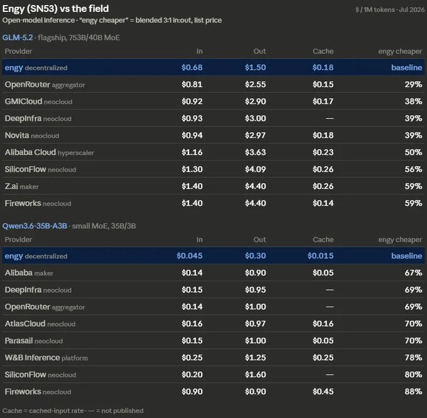
Task: Click AtlasCloud's $0.97 output price
Action: (x=256, y=324)
